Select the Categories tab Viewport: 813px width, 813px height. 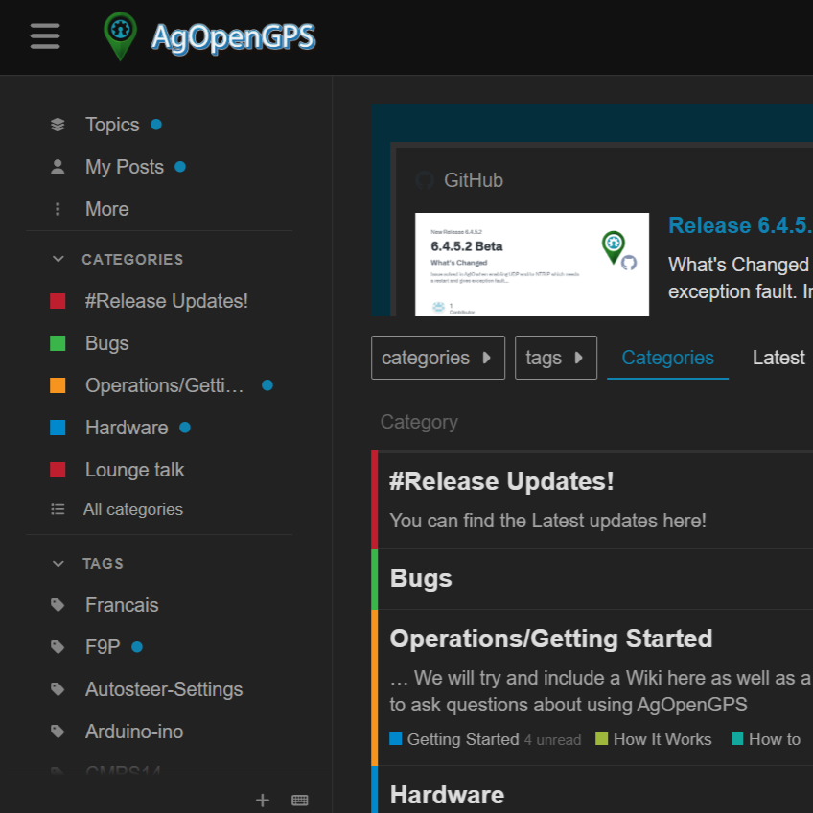667,358
